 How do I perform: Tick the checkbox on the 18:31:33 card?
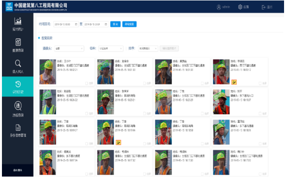144,83
